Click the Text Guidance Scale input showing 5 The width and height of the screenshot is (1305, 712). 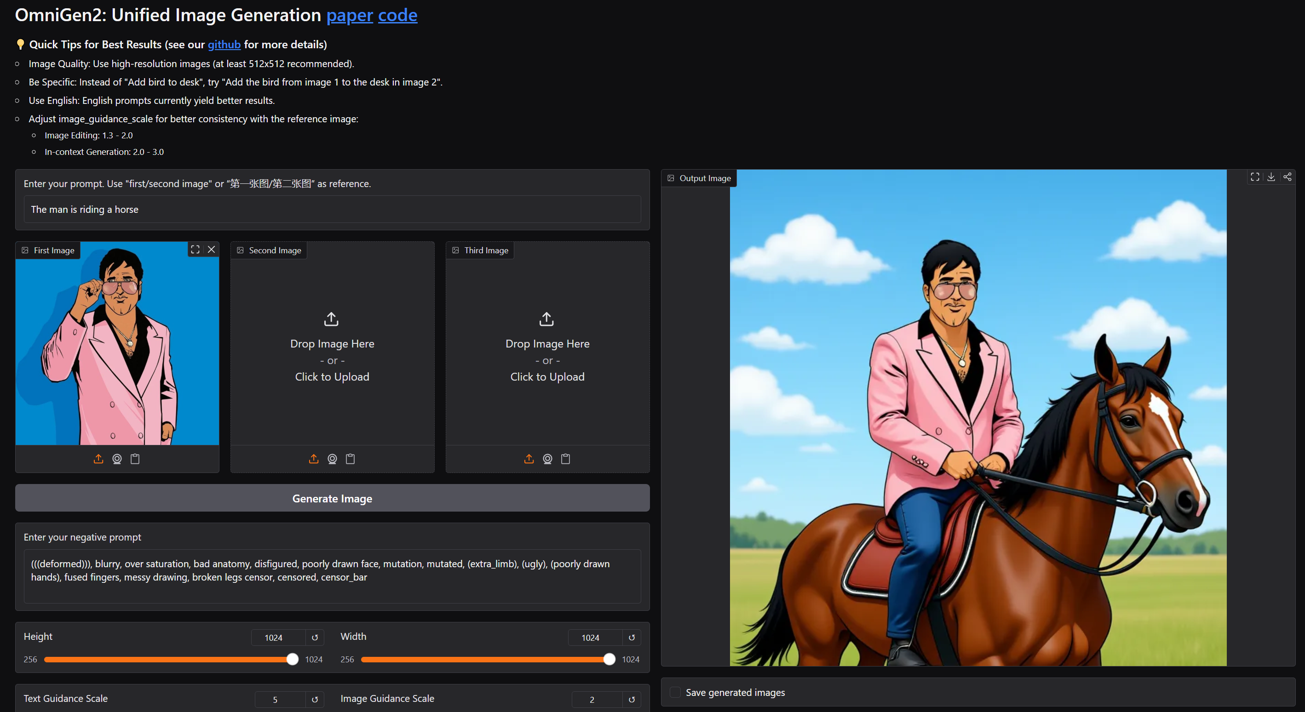tap(280, 699)
